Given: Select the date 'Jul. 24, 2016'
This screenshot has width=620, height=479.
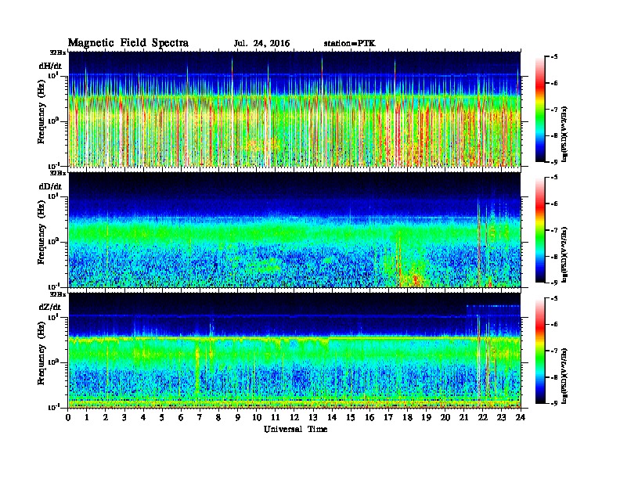Looking at the screenshot, I should pyautogui.click(x=261, y=44).
